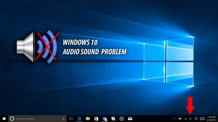Launch Microsoft Edge from the taskbar
218x122 pixels.
79,119
